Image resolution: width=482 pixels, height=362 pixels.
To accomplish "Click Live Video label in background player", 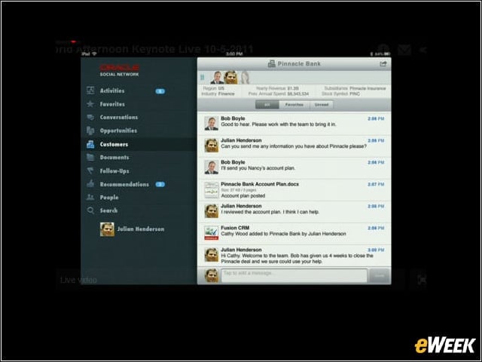I will point(78,280).
